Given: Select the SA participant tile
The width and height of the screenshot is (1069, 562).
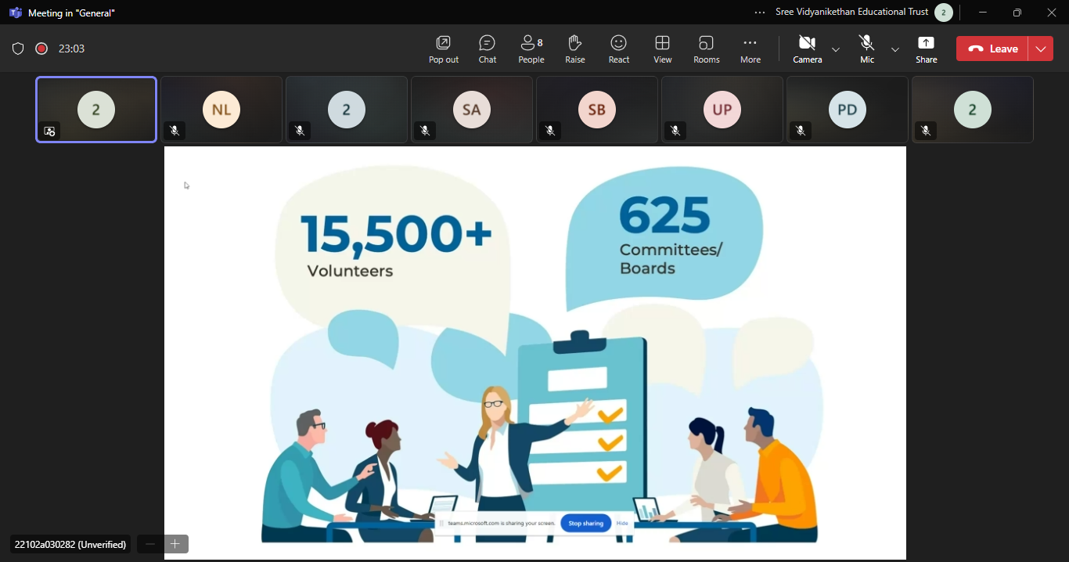Looking at the screenshot, I should (472, 110).
